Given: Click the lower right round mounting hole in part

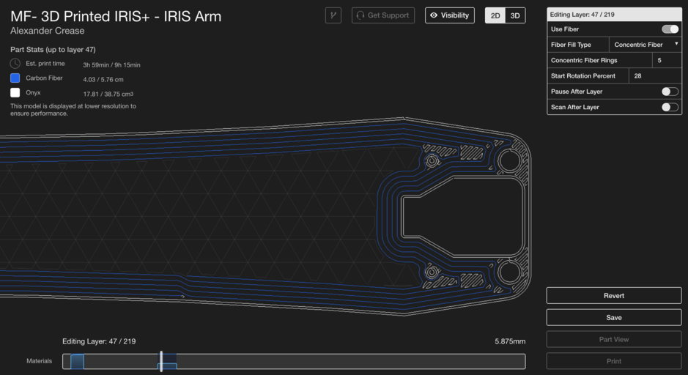Looking at the screenshot, I should pyautogui.click(x=509, y=272).
